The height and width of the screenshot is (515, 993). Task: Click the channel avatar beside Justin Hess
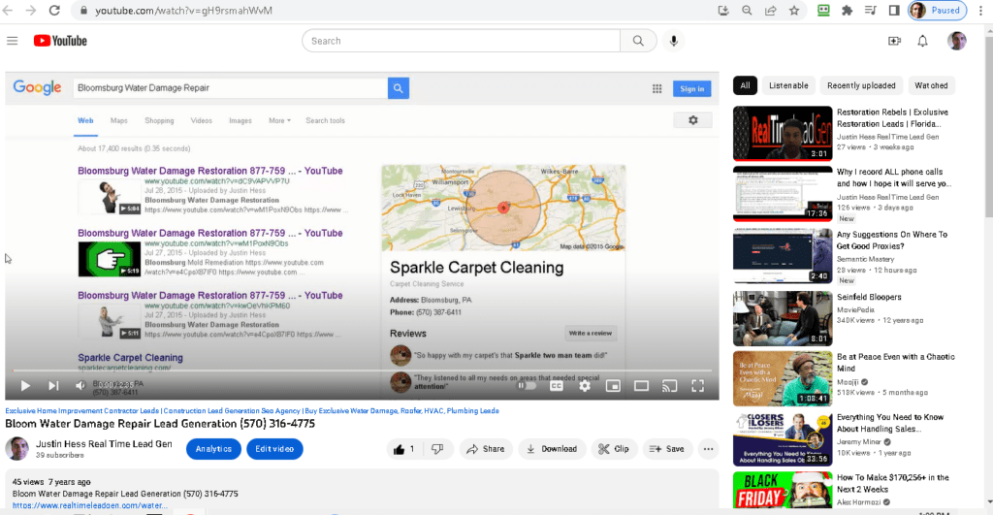[x=17, y=448]
